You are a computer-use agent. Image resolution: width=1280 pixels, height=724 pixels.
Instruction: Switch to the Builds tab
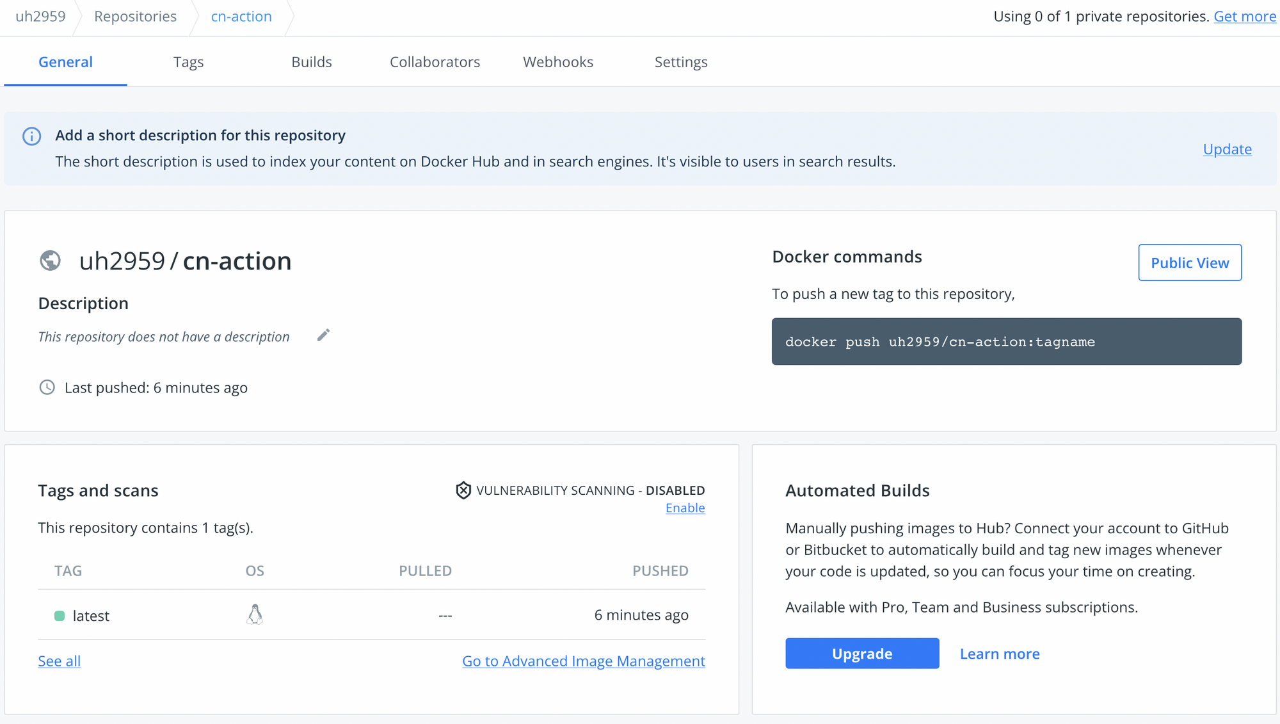(311, 62)
